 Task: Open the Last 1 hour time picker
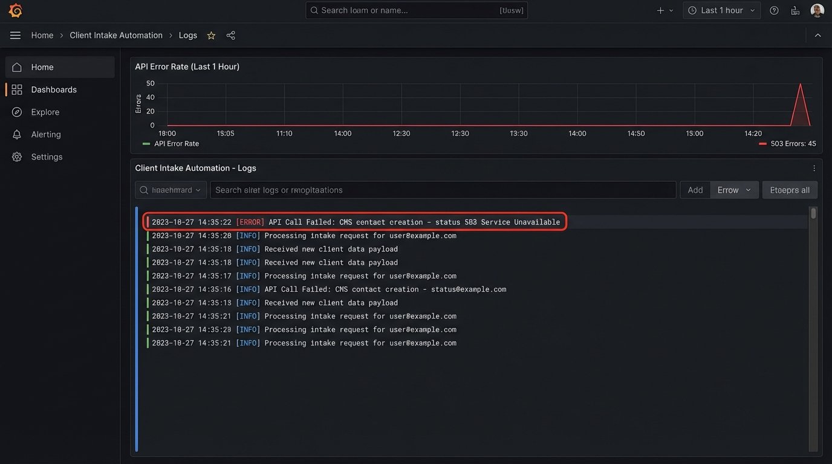pyautogui.click(x=721, y=10)
